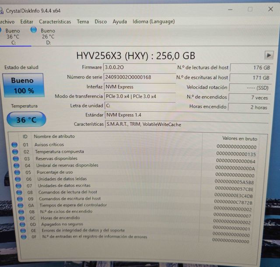Click the status orb for N.º de entradas en el registro
Viewport: 280px width, 267px height.
pos(24,237)
